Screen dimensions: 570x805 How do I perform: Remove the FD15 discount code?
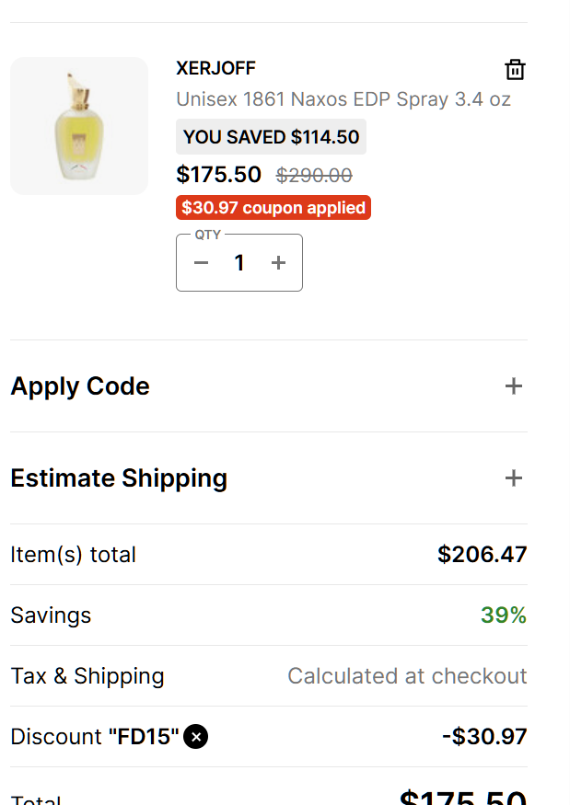(196, 737)
